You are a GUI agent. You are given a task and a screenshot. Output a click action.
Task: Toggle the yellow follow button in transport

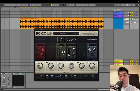pyautogui.click(x=52, y=5)
